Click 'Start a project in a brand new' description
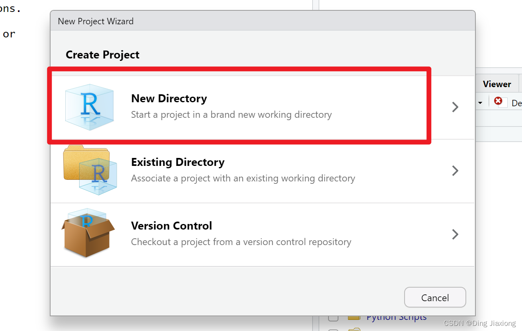The image size is (522, 331). (231, 115)
